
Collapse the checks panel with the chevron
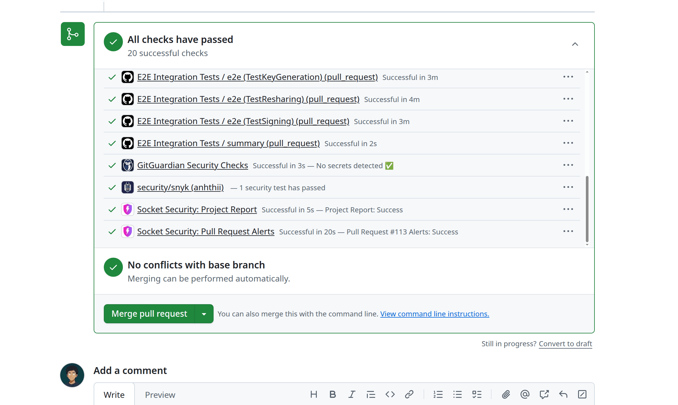(575, 44)
